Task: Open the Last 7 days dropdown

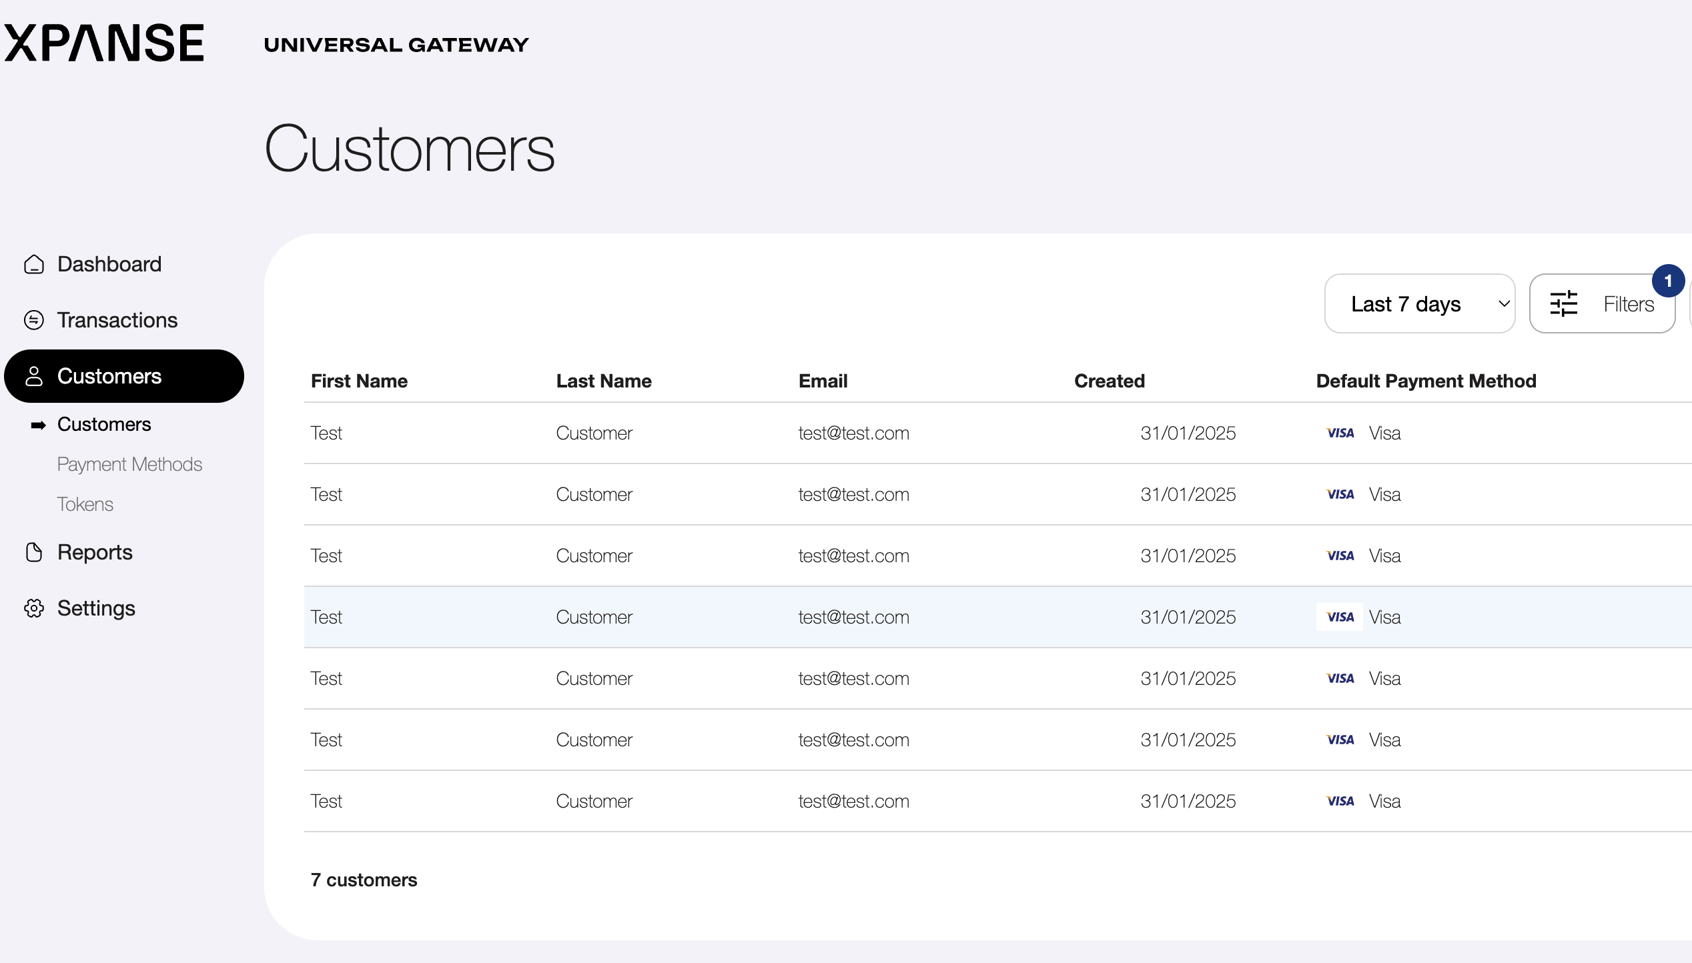Action: coord(1420,303)
